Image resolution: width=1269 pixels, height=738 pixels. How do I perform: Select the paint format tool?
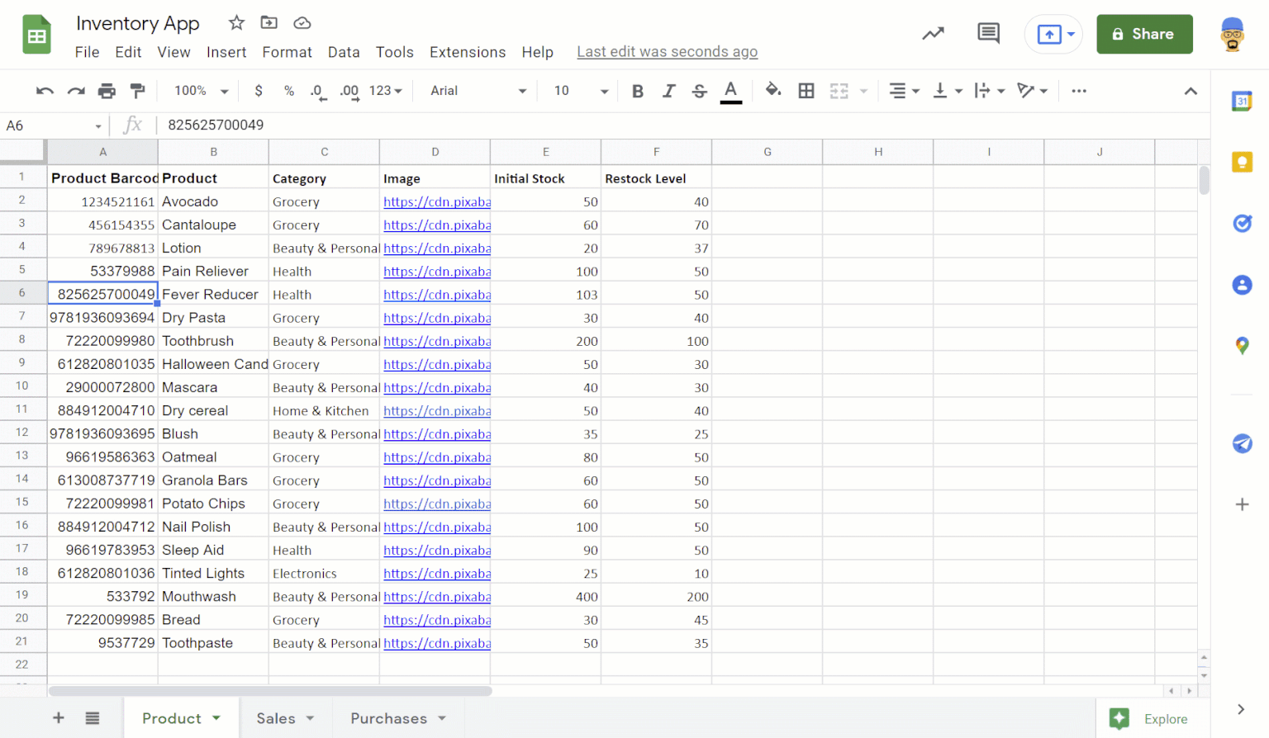click(138, 91)
